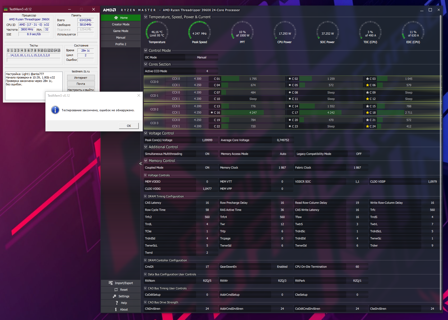448x320 pixels.
Task: Click the OC Mode Manual value field
Action: [x=202, y=57]
